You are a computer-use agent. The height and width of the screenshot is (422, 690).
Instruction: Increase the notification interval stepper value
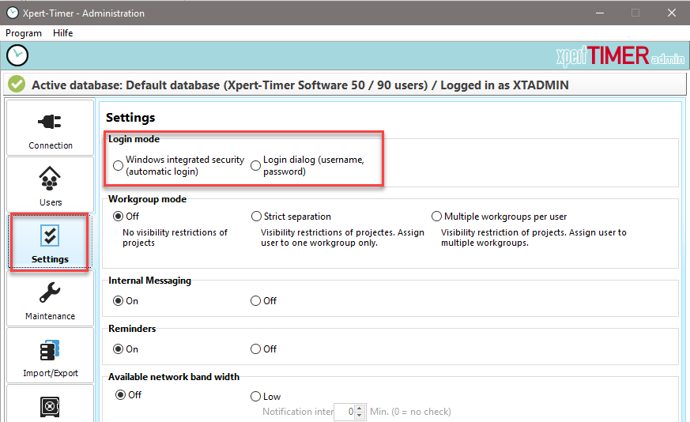(360, 408)
